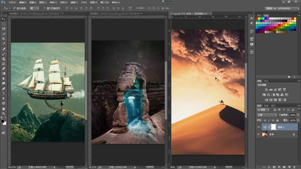Click the fx layer style button
Screen dimensions: 301x169
269,167
